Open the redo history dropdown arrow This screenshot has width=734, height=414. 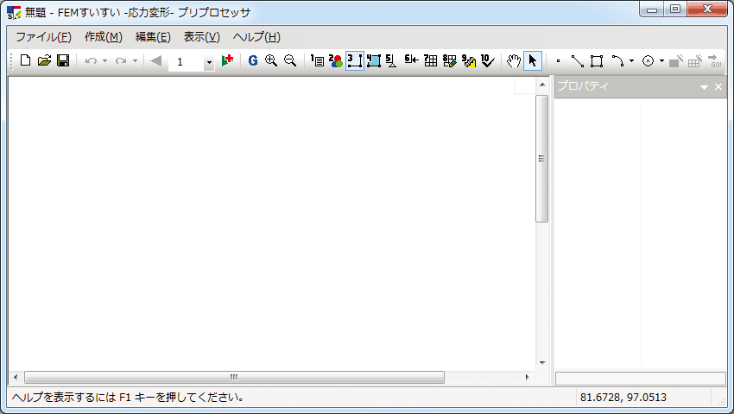(135, 61)
